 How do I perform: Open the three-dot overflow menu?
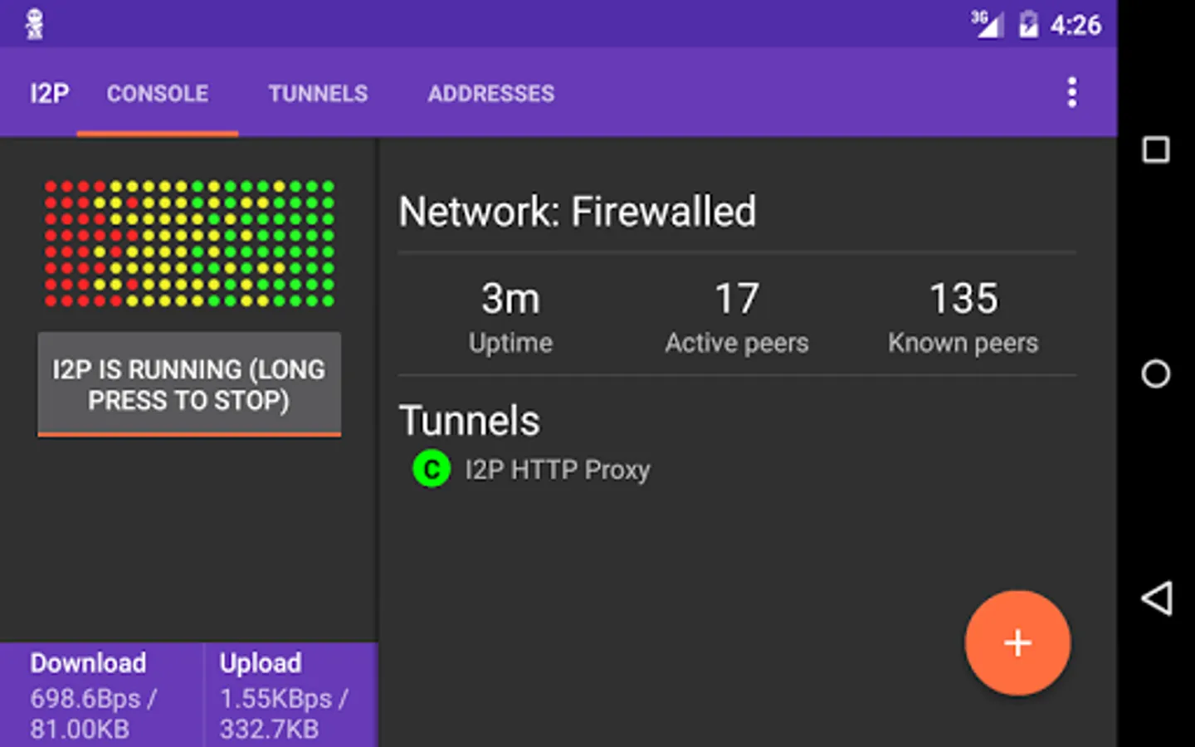[x=1071, y=92]
